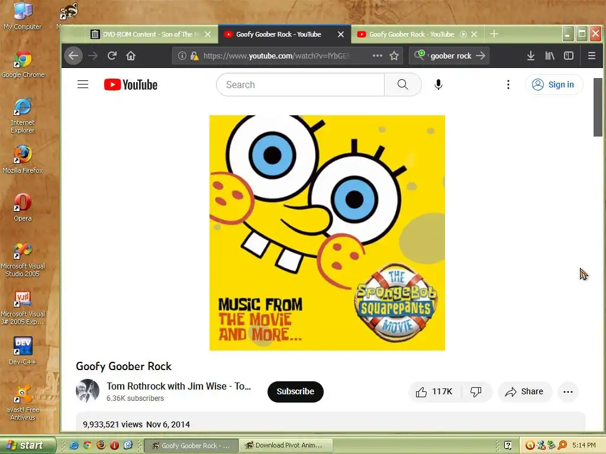This screenshot has width=606, height=454.
Task: Dislike the video with thumbs down
Action: pyautogui.click(x=476, y=392)
